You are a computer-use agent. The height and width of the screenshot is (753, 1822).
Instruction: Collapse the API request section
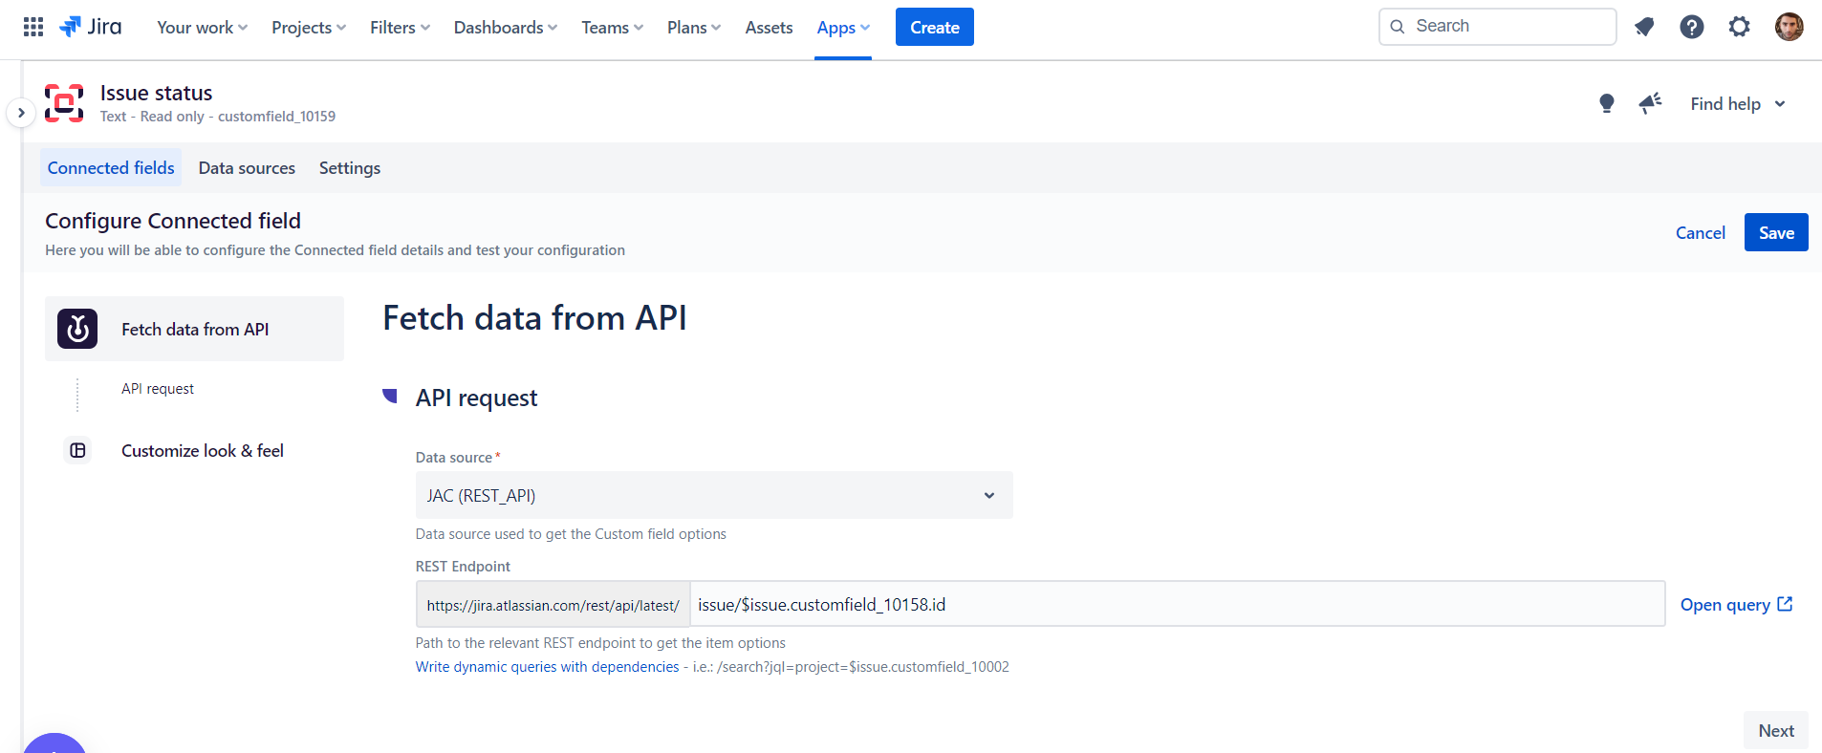tap(390, 397)
